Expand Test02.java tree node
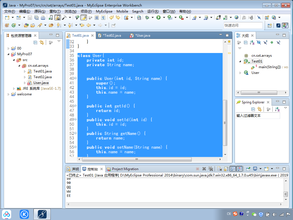Image resolution: width=293 pixels, height=220 pixels. [25, 77]
